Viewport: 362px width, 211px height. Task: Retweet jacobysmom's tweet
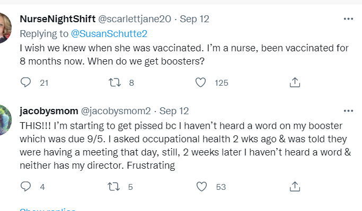[x=114, y=187]
